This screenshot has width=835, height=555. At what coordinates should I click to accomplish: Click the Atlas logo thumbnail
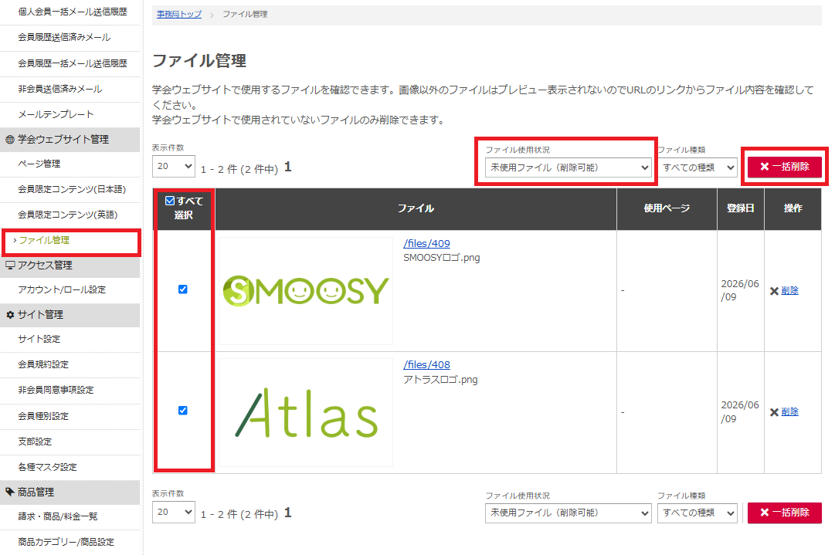(306, 413)
